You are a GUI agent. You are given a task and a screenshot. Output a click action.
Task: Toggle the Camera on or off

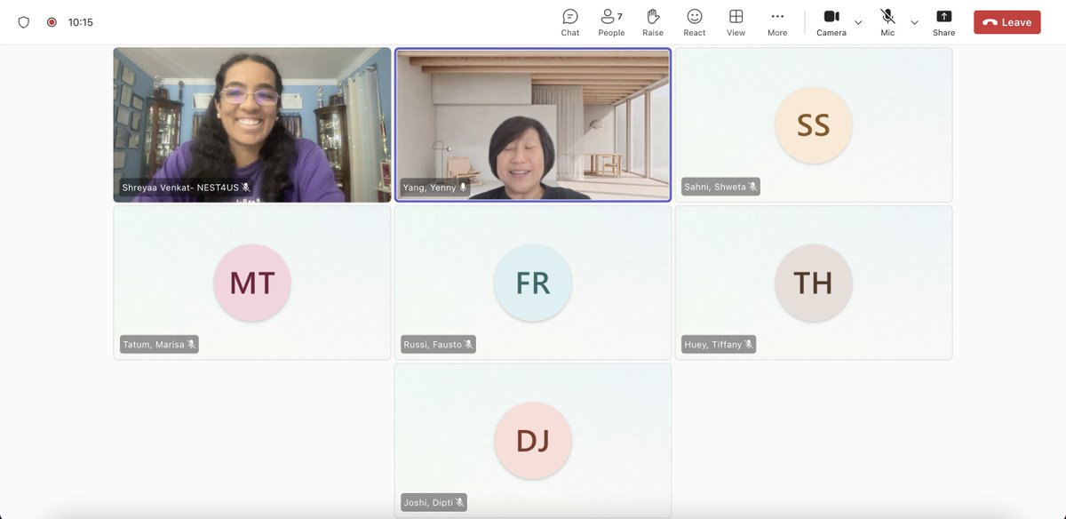click(831, 22)
